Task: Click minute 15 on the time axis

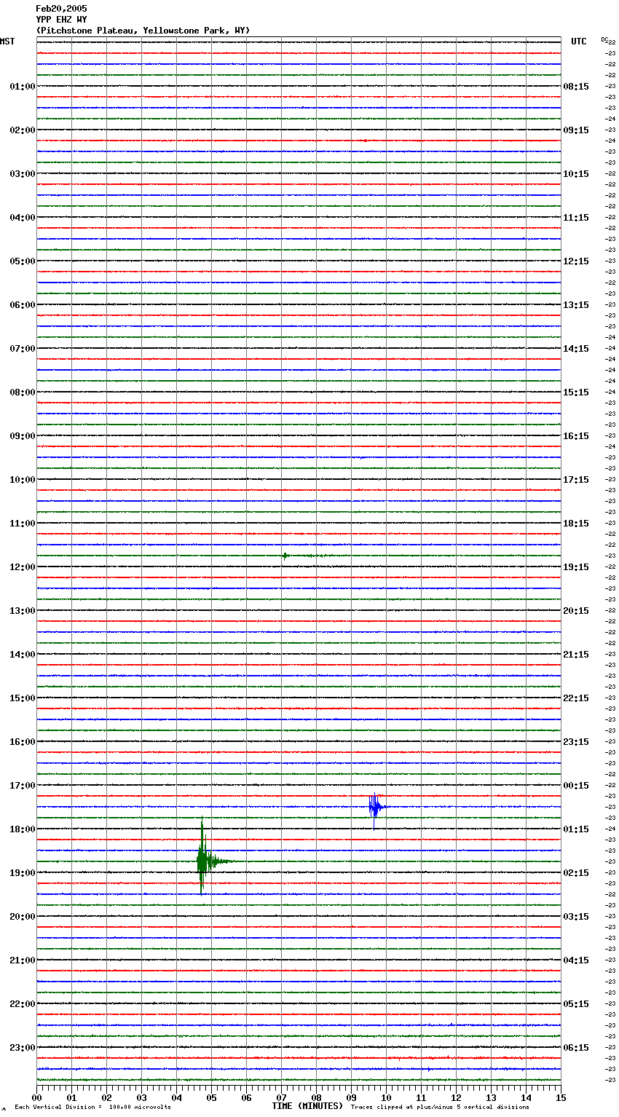Action: (x=561, y=1097)
